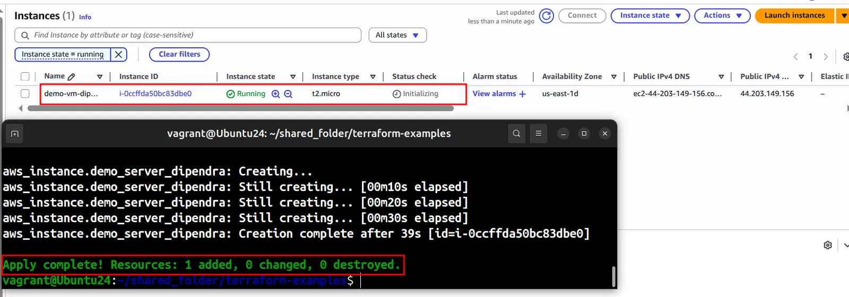Click the demo-vm-dip name cell
The width and height of the screenshot is (849, 297).
pos(71,94)
